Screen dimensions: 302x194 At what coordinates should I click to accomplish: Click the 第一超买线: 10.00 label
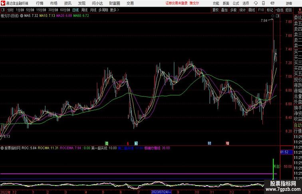pos(104,148)
